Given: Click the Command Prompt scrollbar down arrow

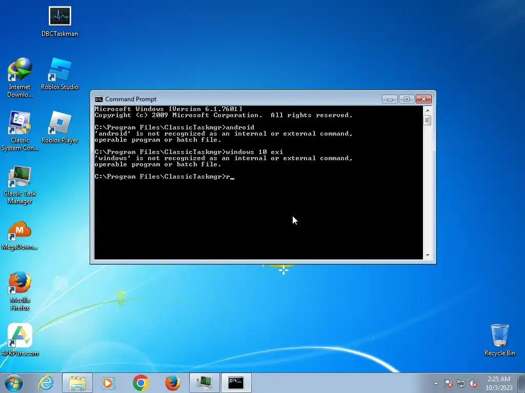Looking at the screenshot, I should click(x=427, y=255).
